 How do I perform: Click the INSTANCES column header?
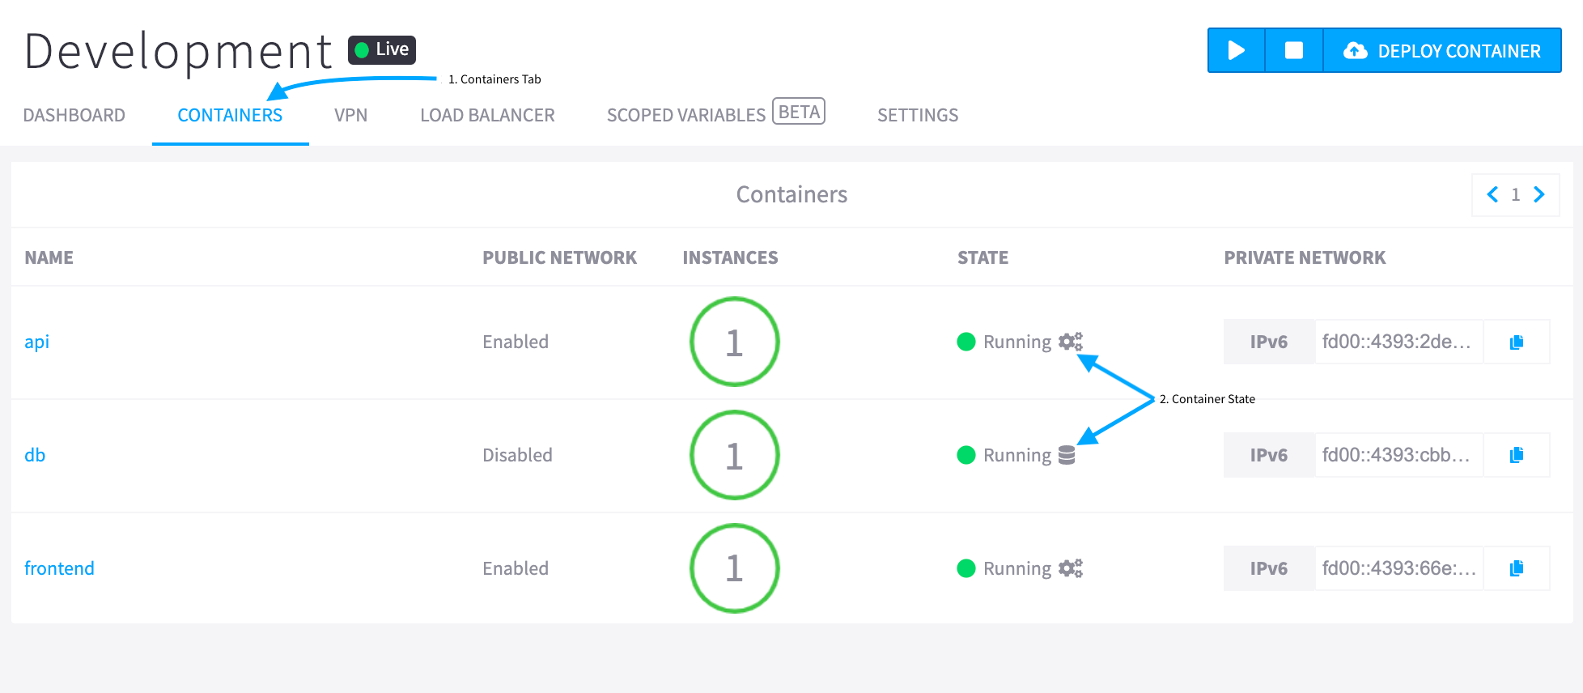coord(730,257)
